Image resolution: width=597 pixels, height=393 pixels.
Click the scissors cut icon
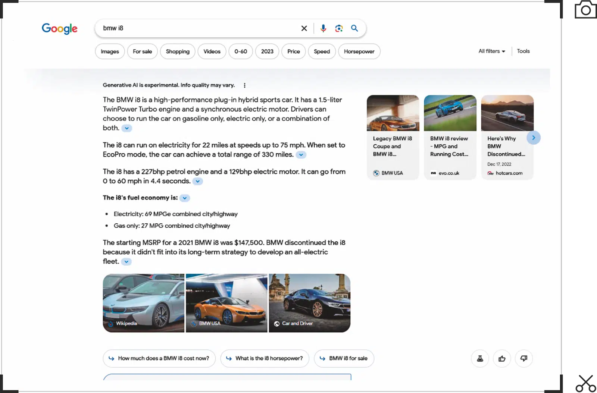[585, 383]
